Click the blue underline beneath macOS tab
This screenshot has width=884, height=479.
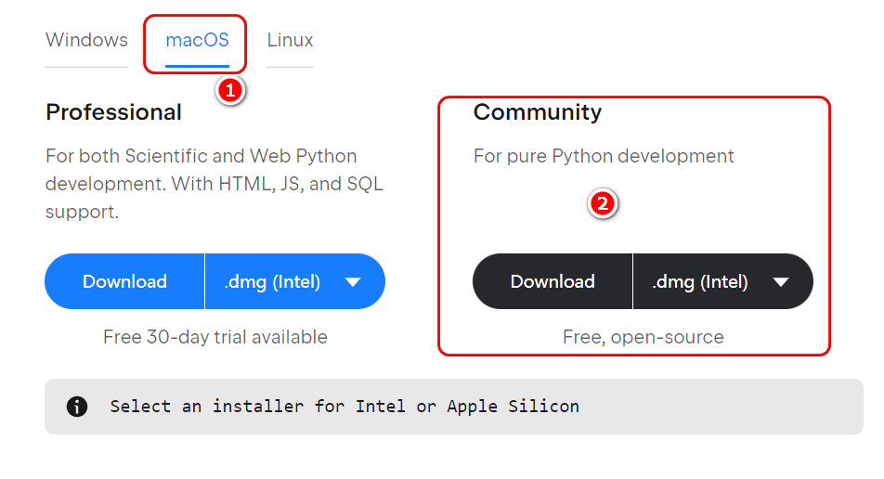pos(197,66)
